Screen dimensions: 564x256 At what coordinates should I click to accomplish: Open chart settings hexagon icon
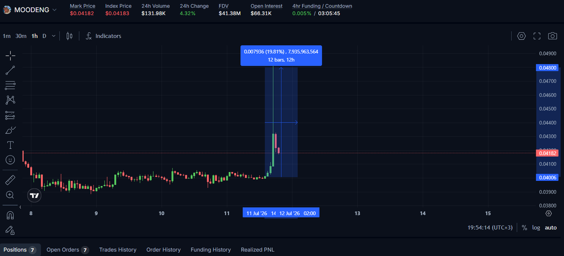point(522,36)
